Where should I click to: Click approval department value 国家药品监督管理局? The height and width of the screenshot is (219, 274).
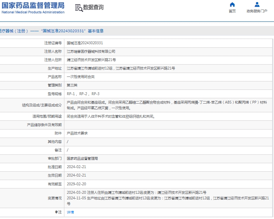(82, 159)
